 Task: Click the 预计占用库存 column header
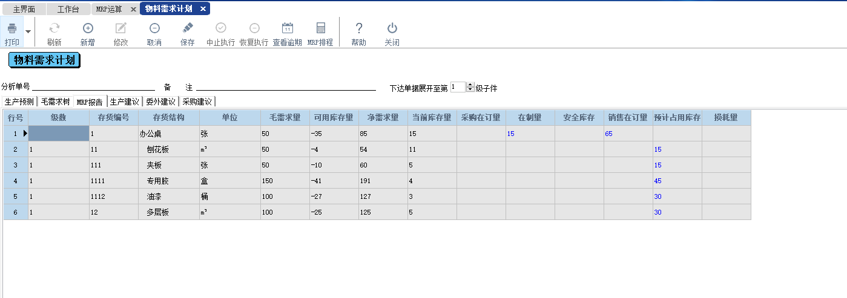[x=677, y=117]
